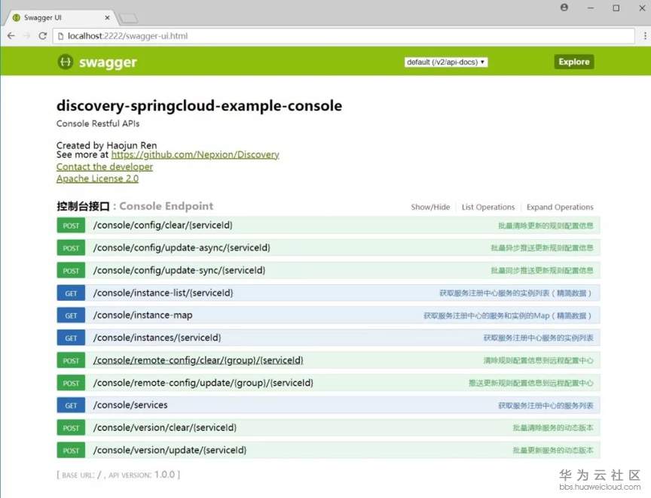
Task: Click description of remote-config/update row
Action: tap(531, 383)
